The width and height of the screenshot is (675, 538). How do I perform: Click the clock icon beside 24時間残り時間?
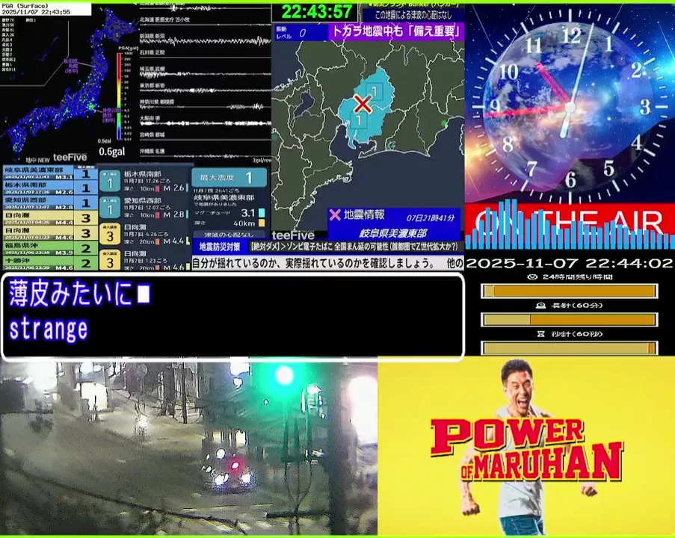click(x=532, y=276)
